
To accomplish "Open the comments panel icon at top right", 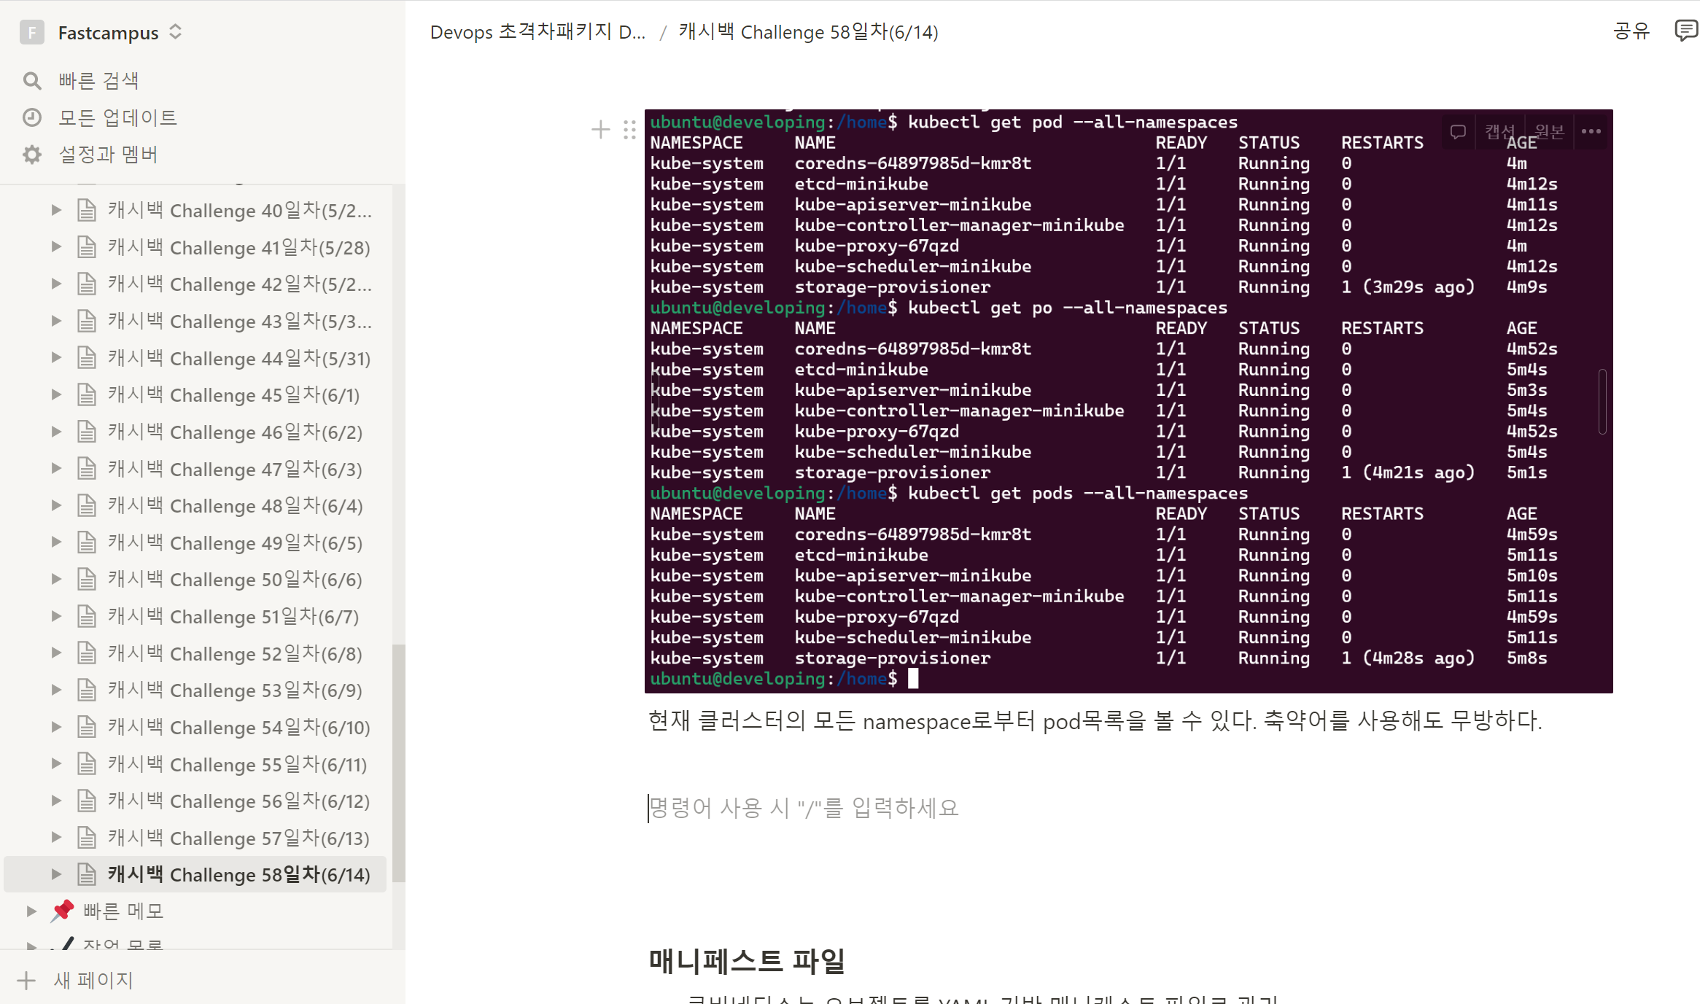I will coord(1685,31).
